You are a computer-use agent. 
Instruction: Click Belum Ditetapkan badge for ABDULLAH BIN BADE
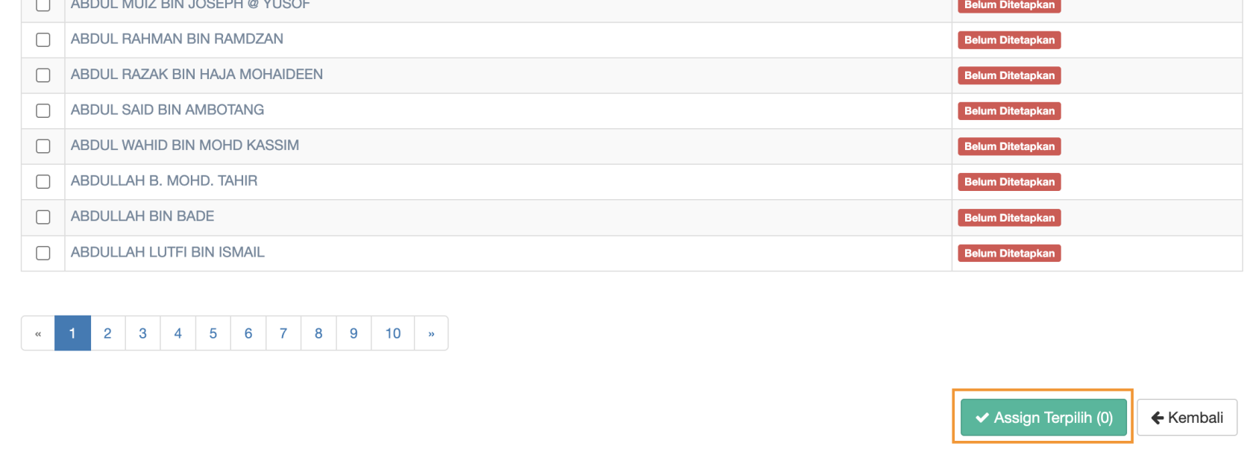click(x=1009, y=218)
